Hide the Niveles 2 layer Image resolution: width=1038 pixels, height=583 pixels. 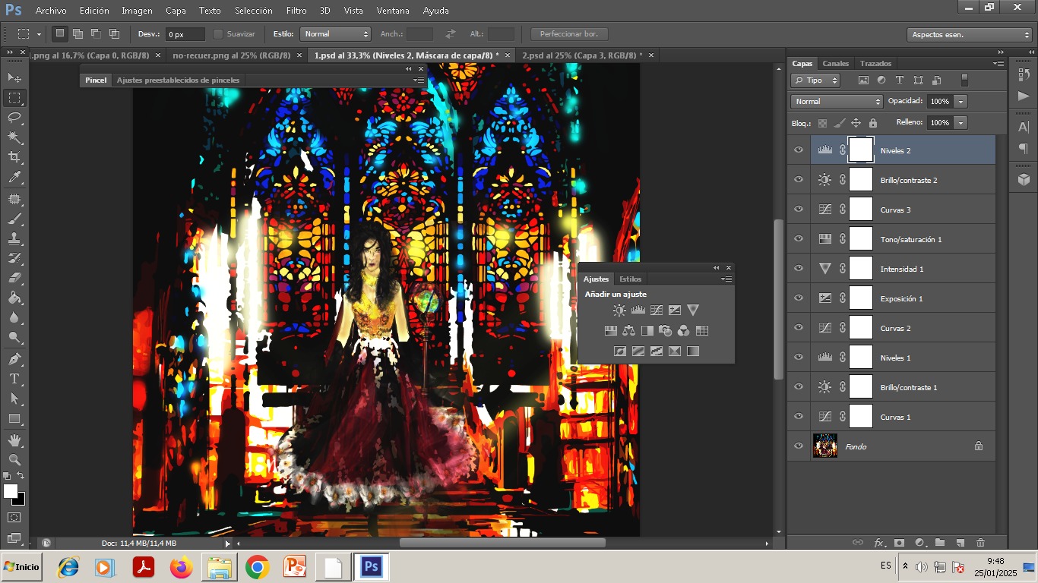(799, 150)
